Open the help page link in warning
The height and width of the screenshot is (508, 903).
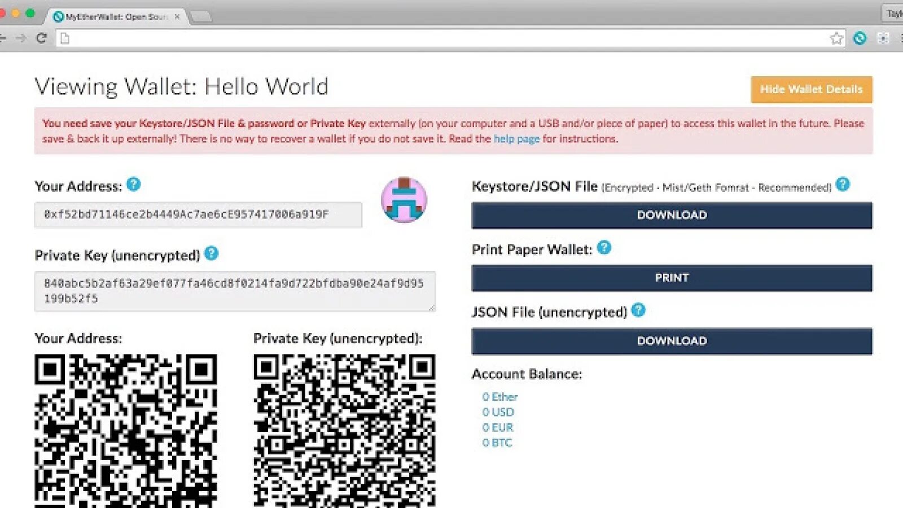[x=516, y=139]
